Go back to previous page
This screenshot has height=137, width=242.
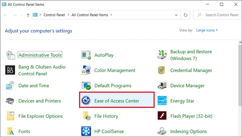coord(5,15)
